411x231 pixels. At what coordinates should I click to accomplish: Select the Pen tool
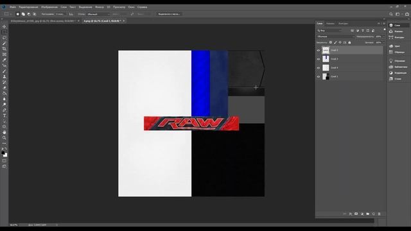point(4,110)
